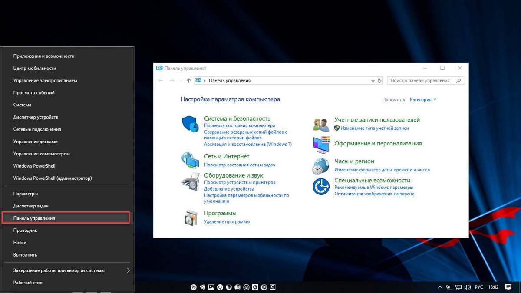Open the Часы и регион clock icon
The image size is (521, 293).
321,166
